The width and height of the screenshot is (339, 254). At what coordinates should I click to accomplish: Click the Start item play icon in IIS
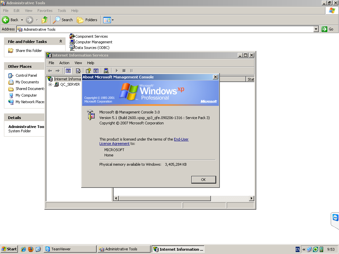pyautogui.click(x=117, y=71)
